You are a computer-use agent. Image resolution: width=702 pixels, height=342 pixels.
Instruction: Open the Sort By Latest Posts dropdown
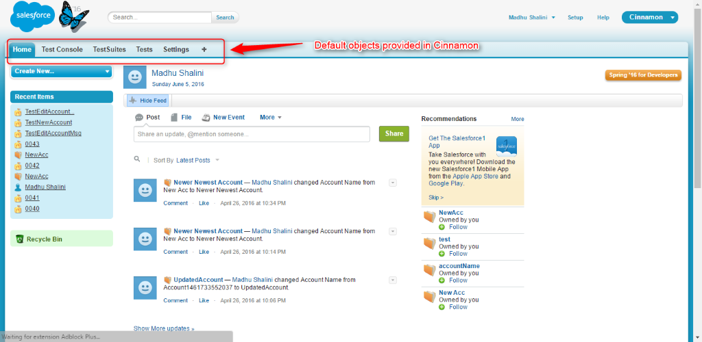pos(198,160)
